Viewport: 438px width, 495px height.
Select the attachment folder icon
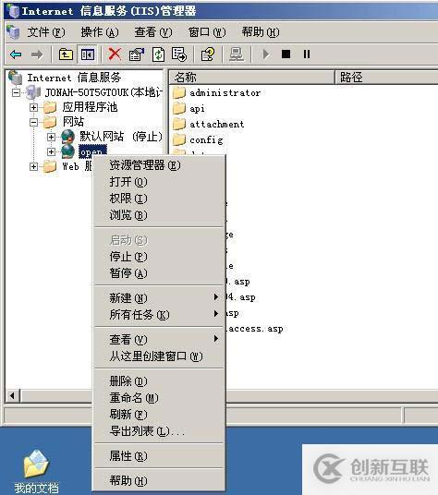(x=179, y=124)
